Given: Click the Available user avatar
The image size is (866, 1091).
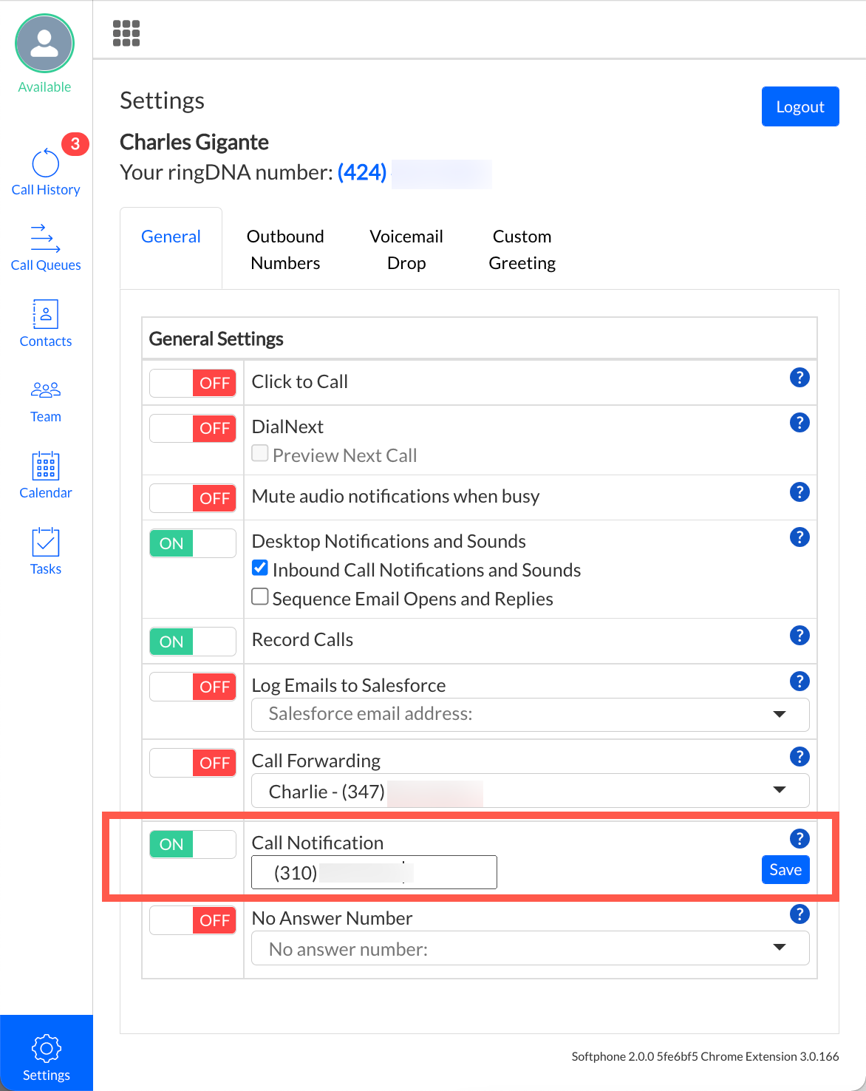Looking at the screenshot, I should pyautogui.click(x=44, y=44).
